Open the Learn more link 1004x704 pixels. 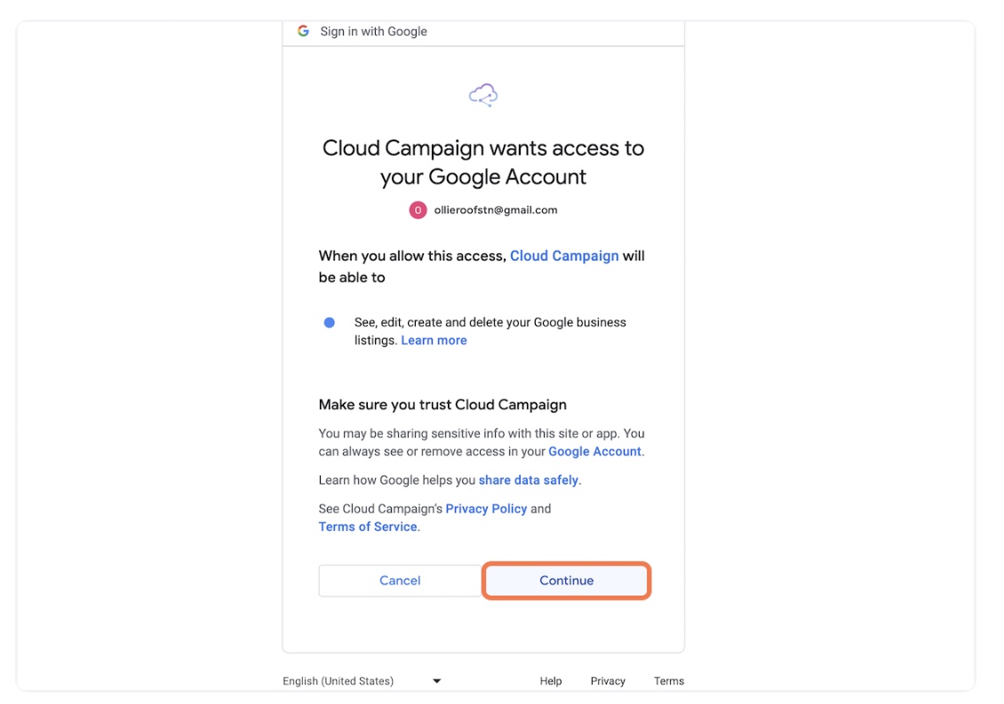point(434,340)
